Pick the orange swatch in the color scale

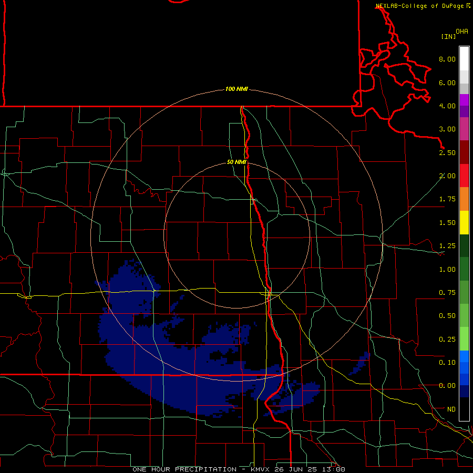tap(464, 199)
